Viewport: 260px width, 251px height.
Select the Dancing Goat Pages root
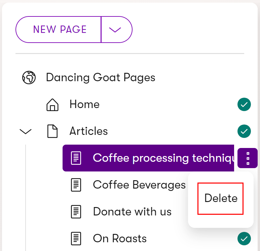tap(101, 78)
